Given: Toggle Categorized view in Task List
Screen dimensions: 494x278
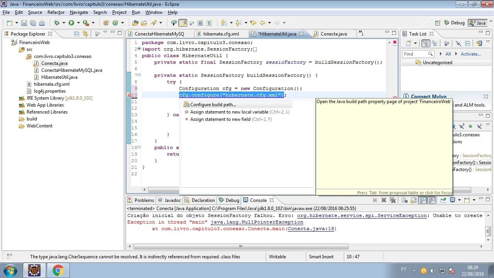Looking at the screenshot, I should pyautogui.click(x=426, y=44).
